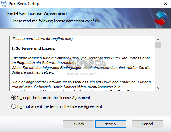Click the '1. Software und Lizenz' heading
Image resolution: width=171 pixels, height=132 pixels.
click(33, 48)
